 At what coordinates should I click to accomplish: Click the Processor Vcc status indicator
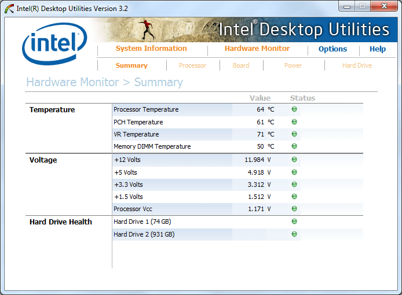coord(294,208)
